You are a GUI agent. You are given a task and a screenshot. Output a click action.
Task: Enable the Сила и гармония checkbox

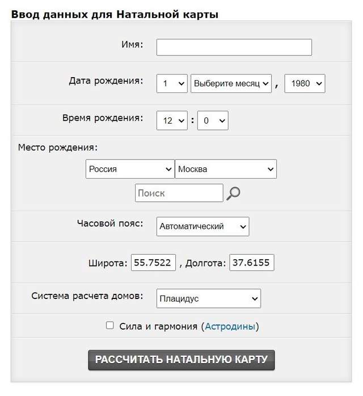coord(110,326)
